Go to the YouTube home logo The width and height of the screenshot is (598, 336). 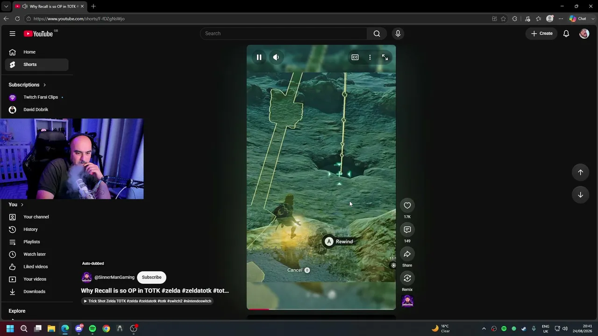[38, 34]
